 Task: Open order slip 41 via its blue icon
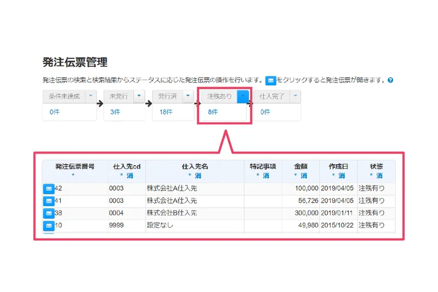[49, 201]
